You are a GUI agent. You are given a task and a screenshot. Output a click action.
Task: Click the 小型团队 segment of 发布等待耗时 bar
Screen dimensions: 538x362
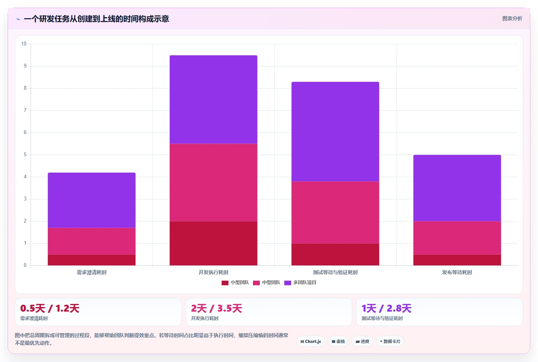(457, 260)
